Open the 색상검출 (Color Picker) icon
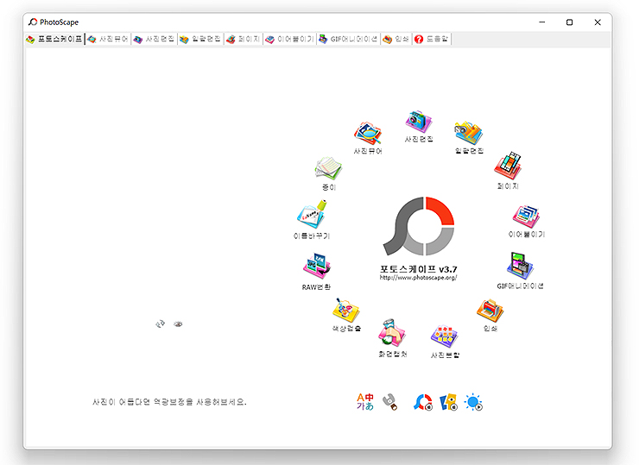Image resolution: width=639 pixels, height=465 pixels. 346,311
